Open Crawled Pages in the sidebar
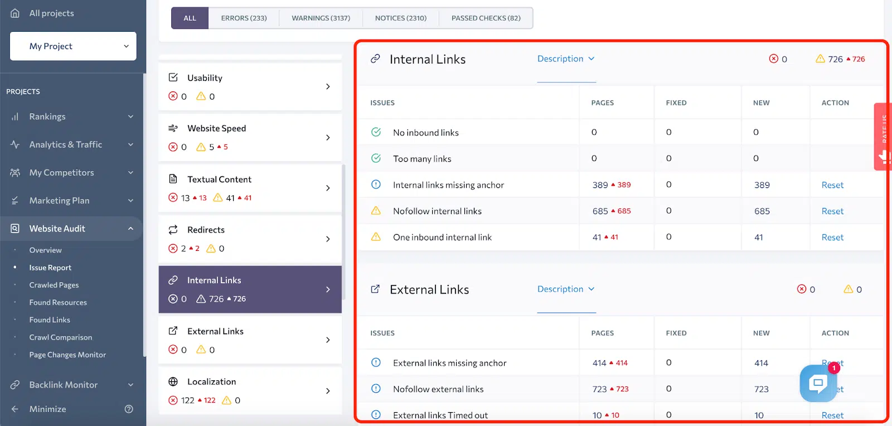This screenshot has width=892, height=426. coord(54,285)
